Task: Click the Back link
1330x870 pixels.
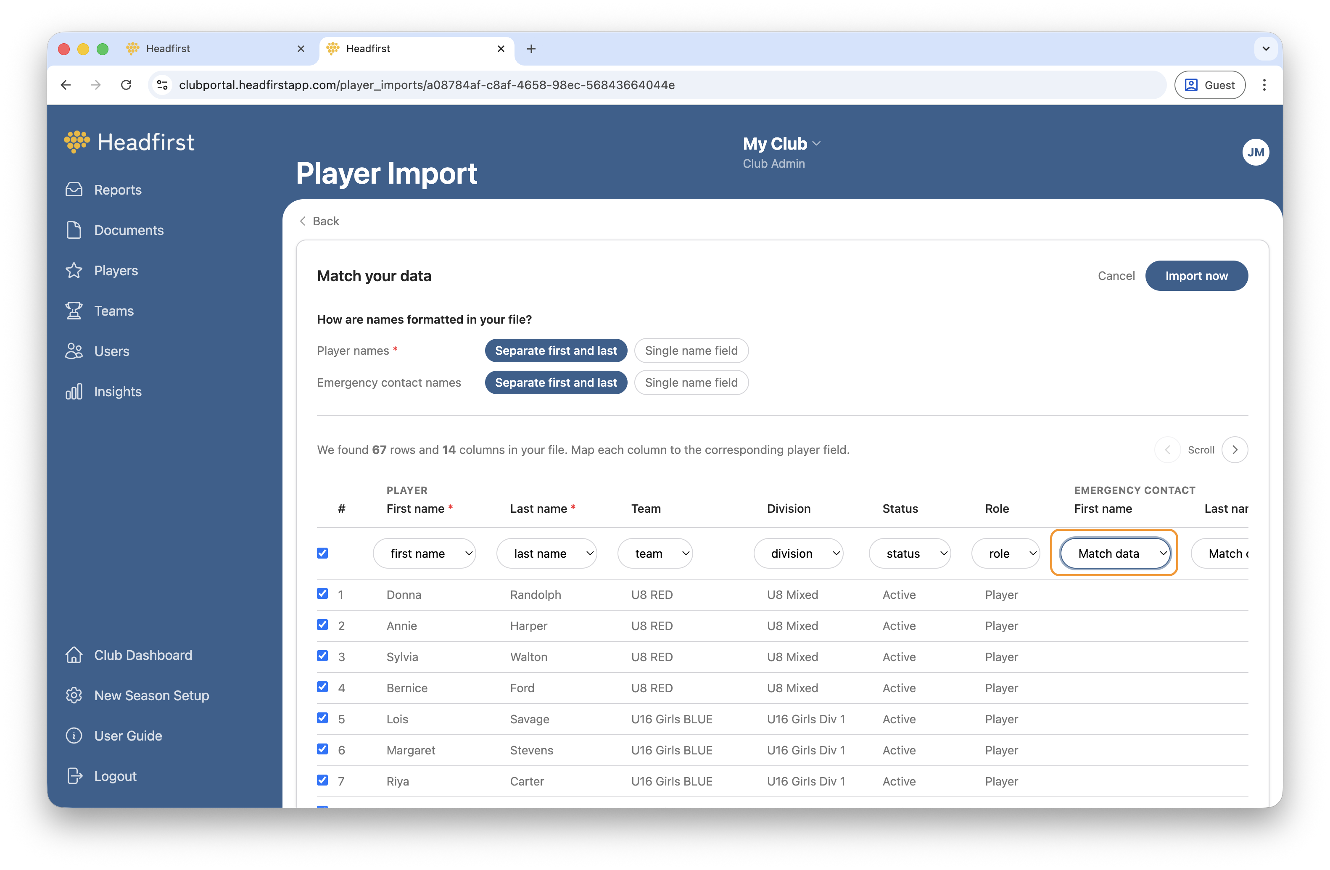Action: tap(319, 221)
